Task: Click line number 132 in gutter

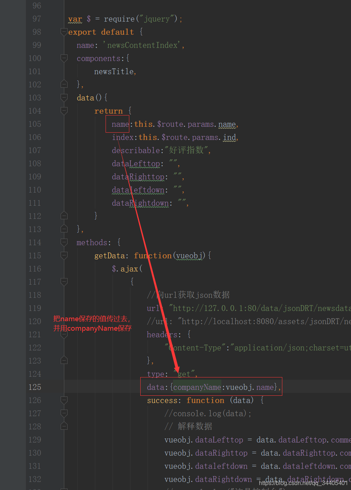Action: click(x=35, y=479)
